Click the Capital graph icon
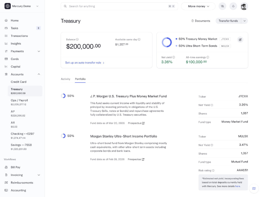This screenshot has width=264, height=197. click(x=6, y=67)
